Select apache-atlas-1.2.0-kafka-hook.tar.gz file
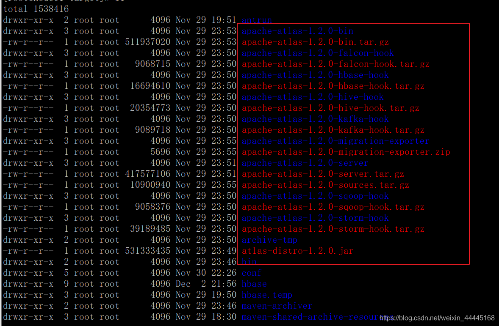 coord(333,130)
